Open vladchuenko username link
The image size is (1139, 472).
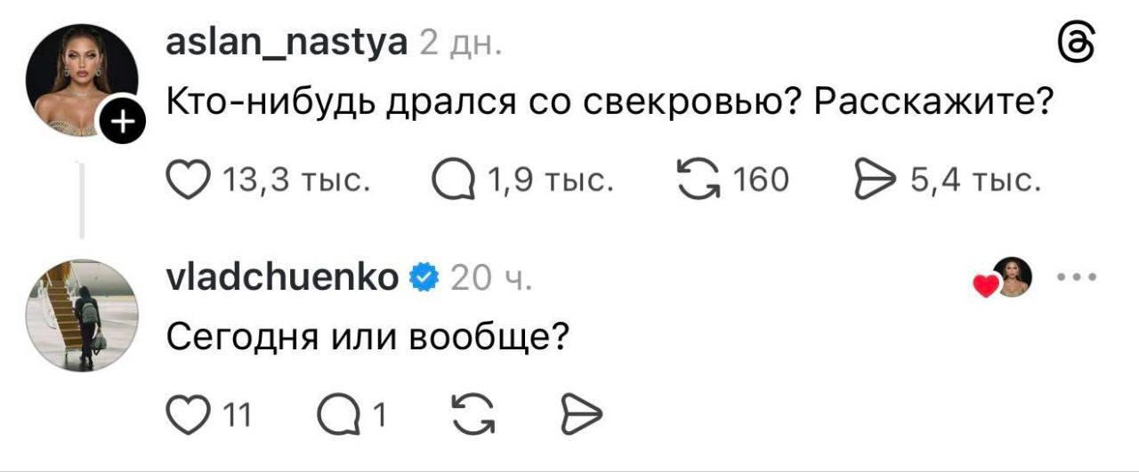click(282, 278)
